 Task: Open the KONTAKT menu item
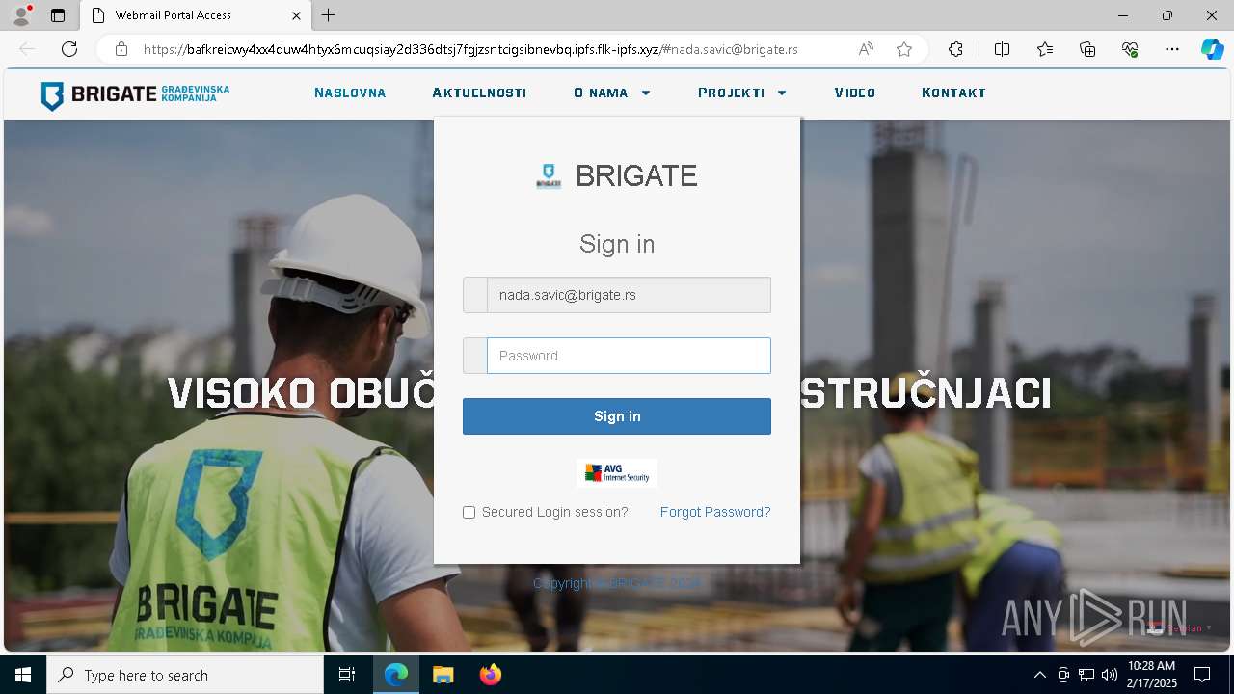point(953,93)
